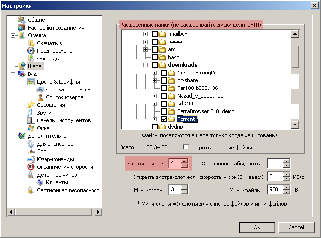Click the Клиенты icon
Image resolution: width=321 pixels, height=238 pixels.
point(40,182)
